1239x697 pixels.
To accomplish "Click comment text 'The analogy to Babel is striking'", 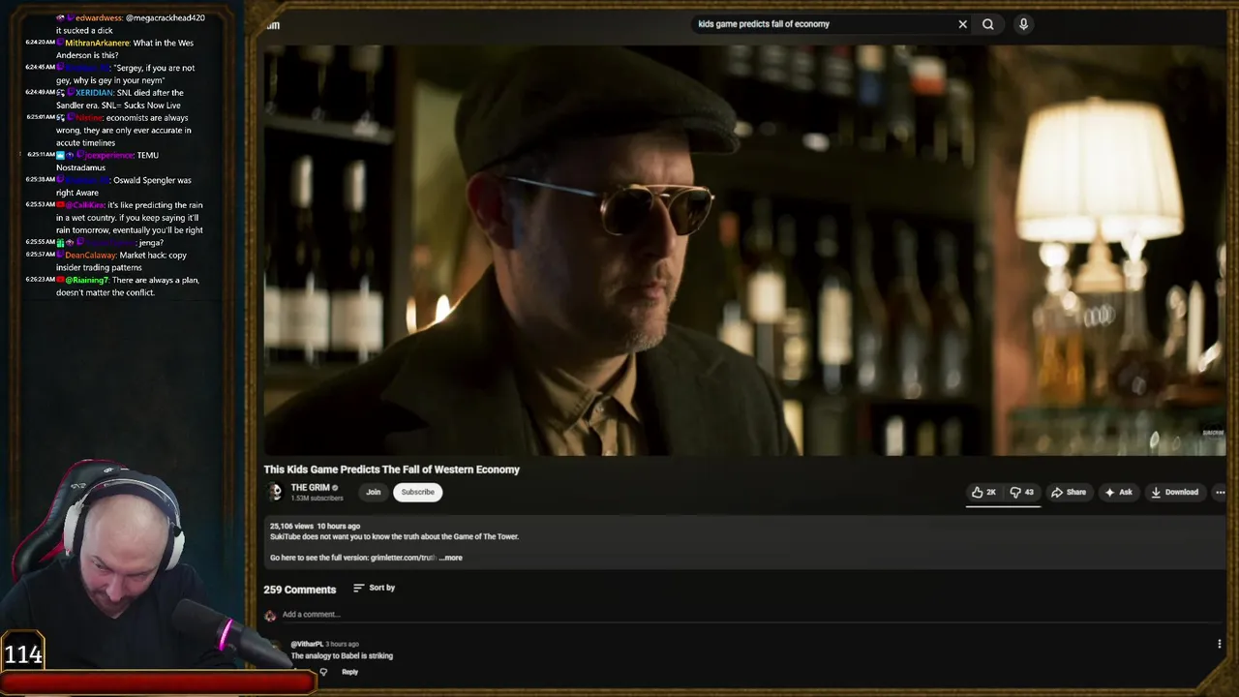I will [x=342, y=656].
